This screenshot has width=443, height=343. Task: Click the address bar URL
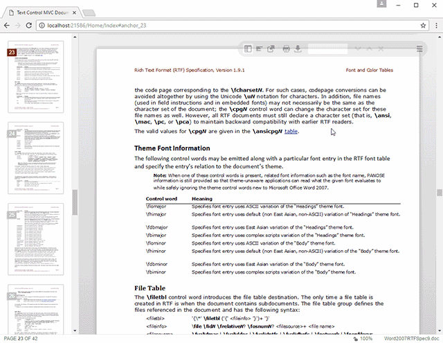tap(97, 26)
